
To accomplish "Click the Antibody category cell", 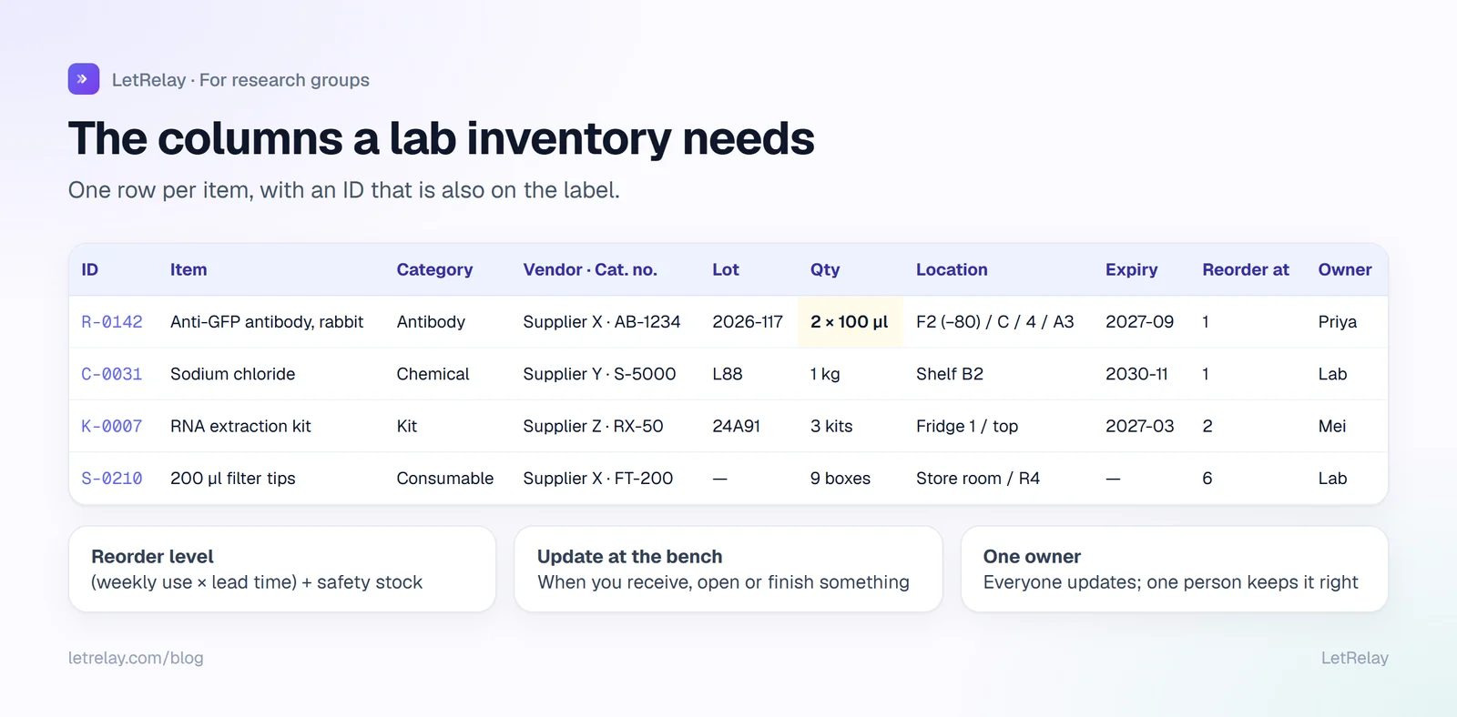I will coord(431,322).
